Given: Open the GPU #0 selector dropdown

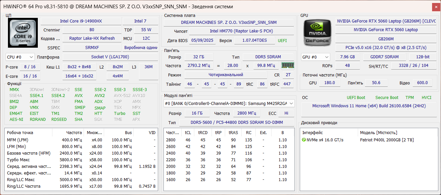Looking at the screenshot, I should pos(315,57).
